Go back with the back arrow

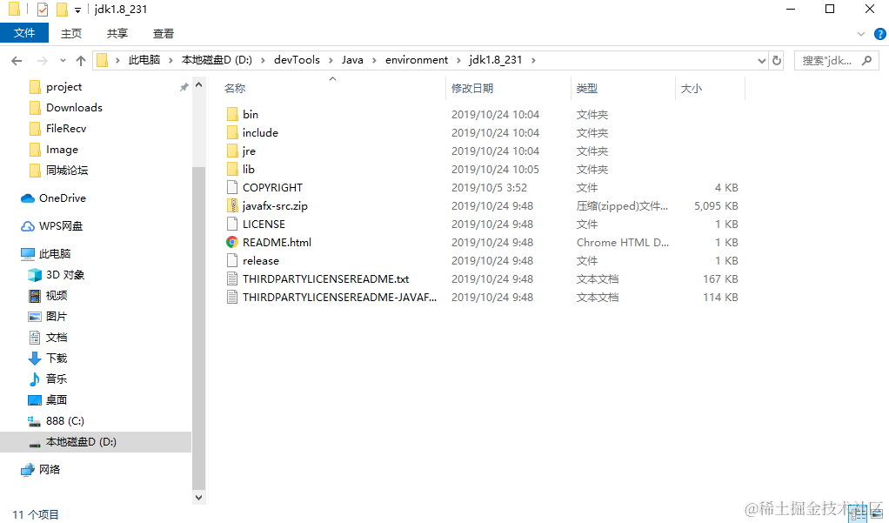(x=17, y=60)
